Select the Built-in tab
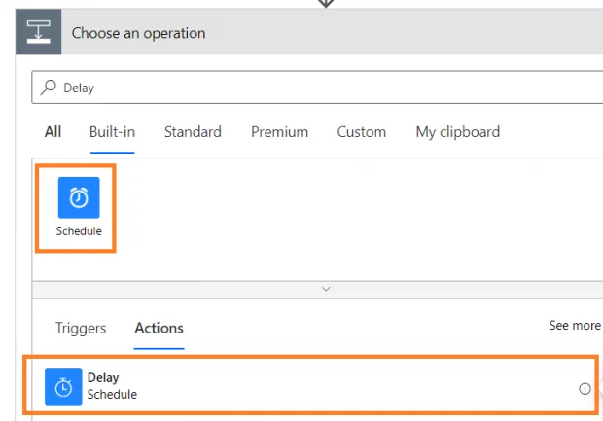 click(x=112, y=132)
